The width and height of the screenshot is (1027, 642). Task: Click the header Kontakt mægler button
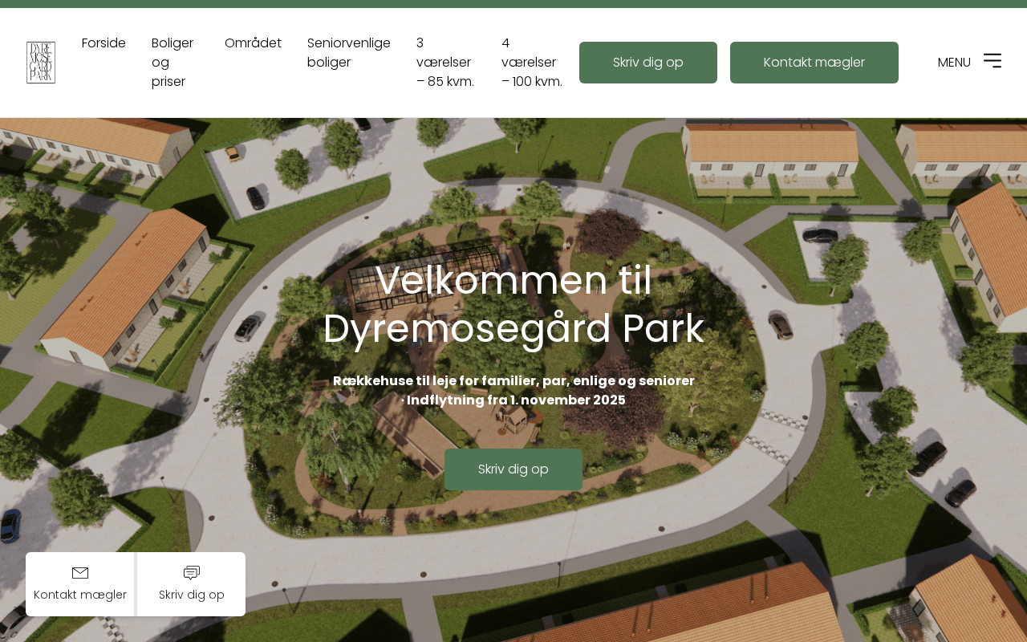click(814, 63)
